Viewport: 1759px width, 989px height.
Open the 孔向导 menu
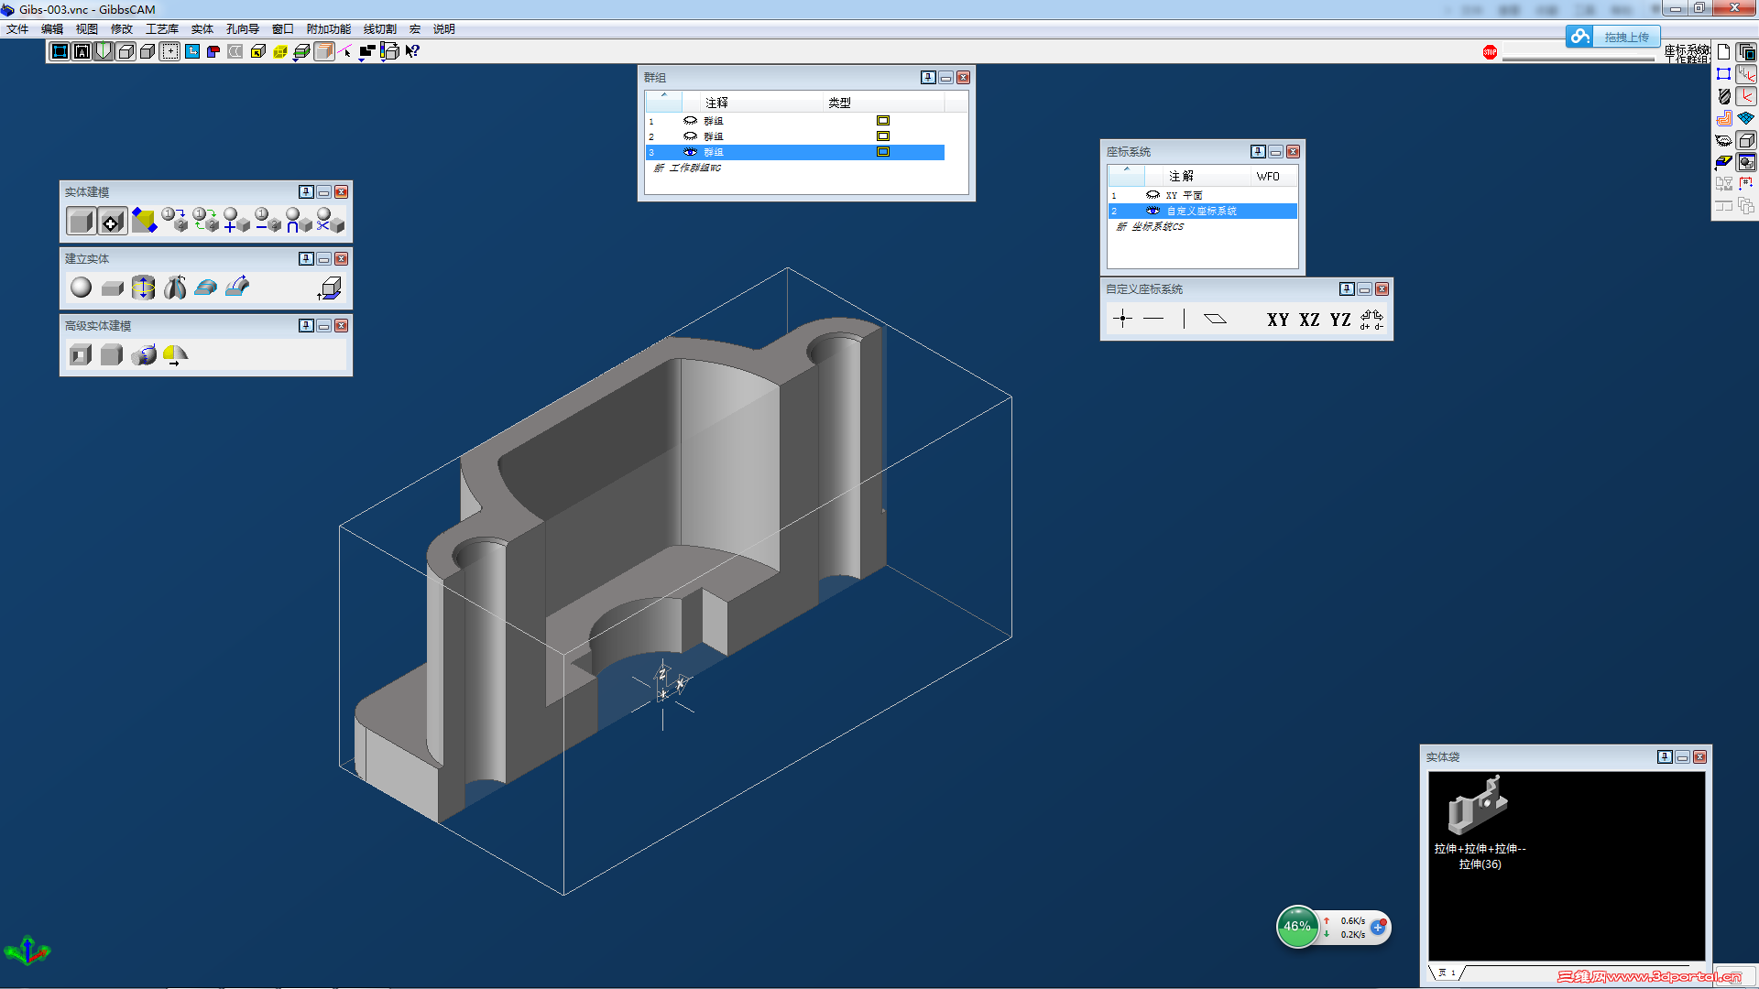(x=243, y=29)
